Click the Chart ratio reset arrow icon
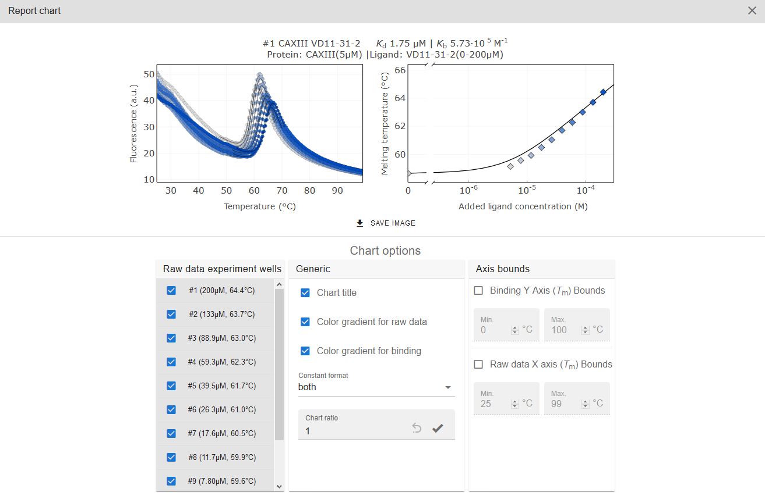This screenshot has width=765, height=496. pos(417,429)
